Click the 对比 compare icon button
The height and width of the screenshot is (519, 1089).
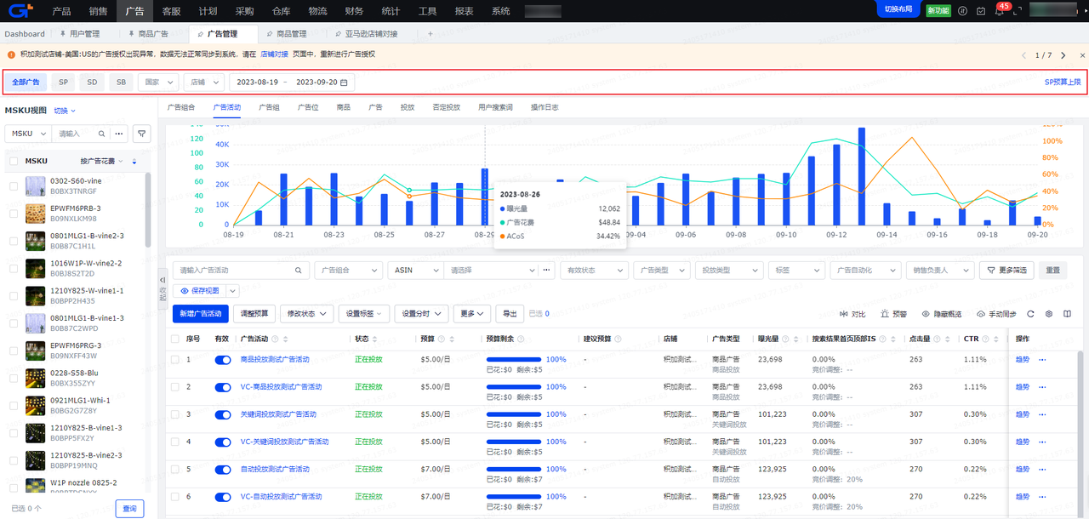pos(852,314)
